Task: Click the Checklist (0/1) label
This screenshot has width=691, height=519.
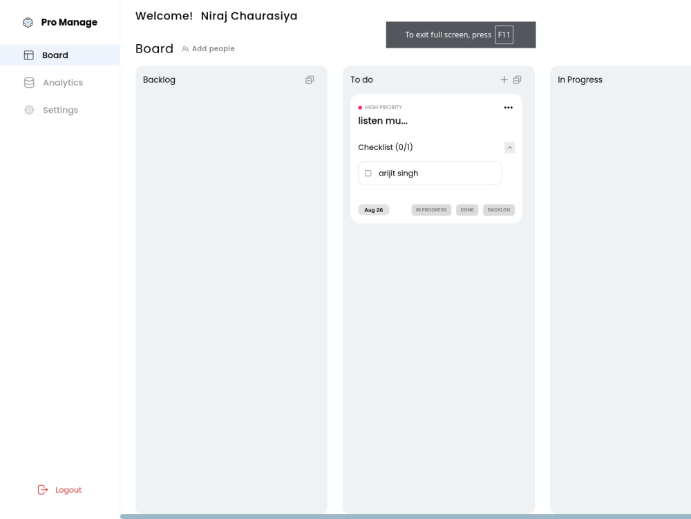Action: pyautogui.click(x=386, y=147)
